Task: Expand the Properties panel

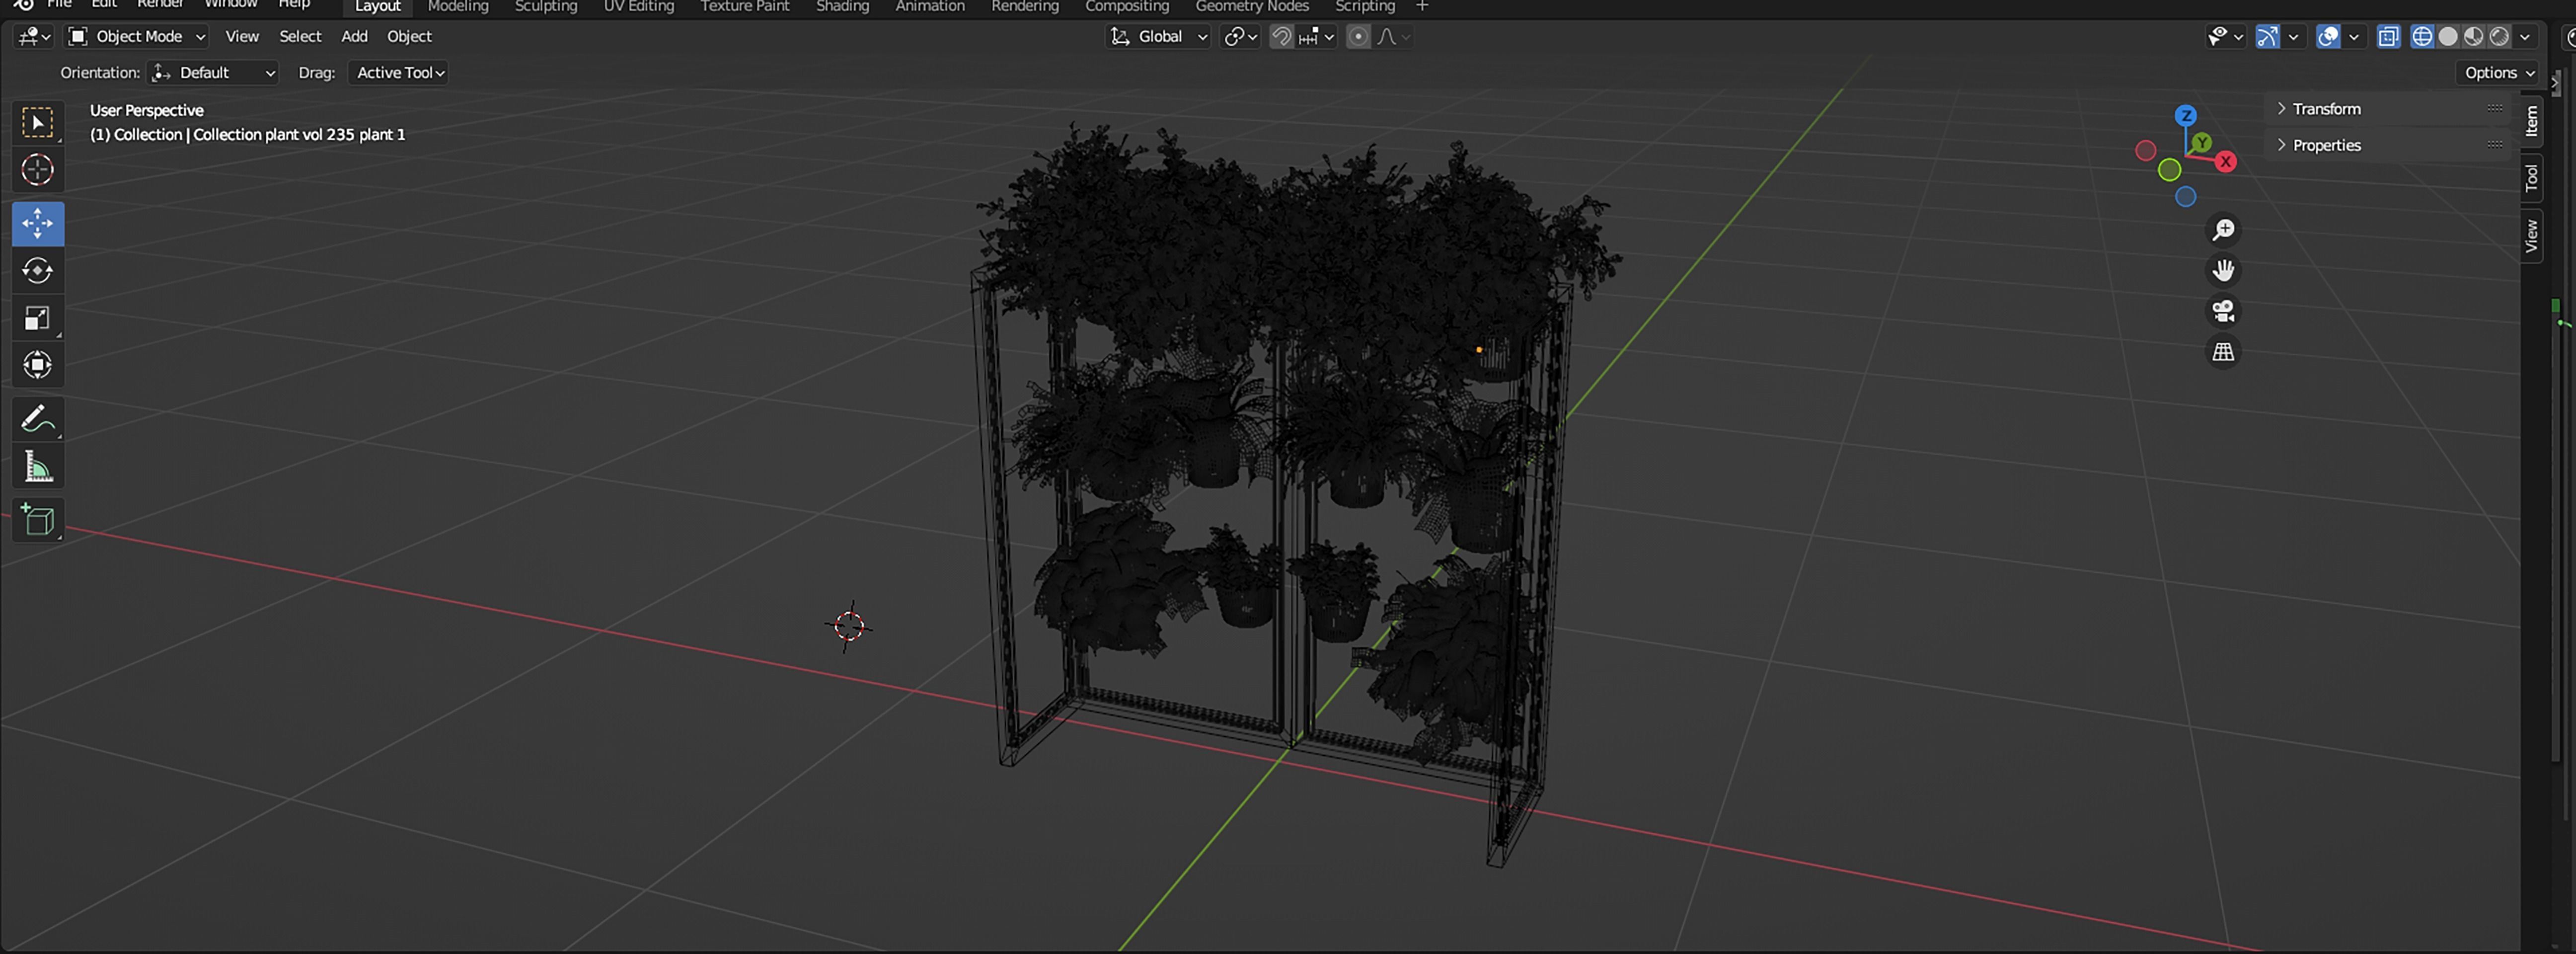Action: pos(2388,146)
